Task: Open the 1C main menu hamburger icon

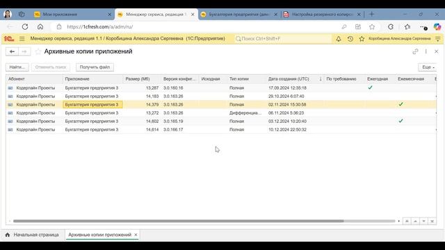Action: pos(22,39)
